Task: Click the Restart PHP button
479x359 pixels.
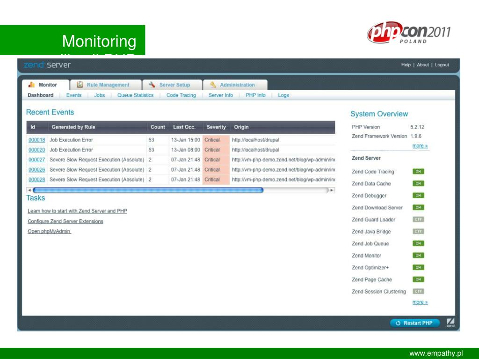Action: pyautogui.click(x=415, y=323)
